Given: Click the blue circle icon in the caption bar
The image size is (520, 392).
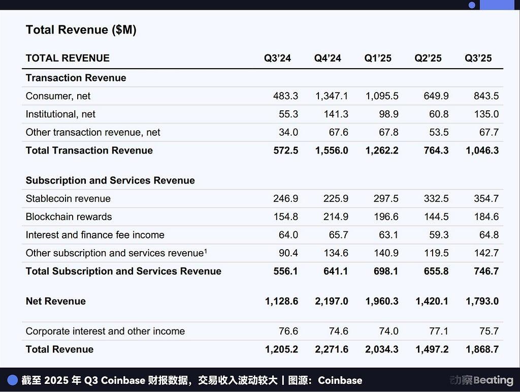Looking at the screenshot, I should [x=13, y=380].
